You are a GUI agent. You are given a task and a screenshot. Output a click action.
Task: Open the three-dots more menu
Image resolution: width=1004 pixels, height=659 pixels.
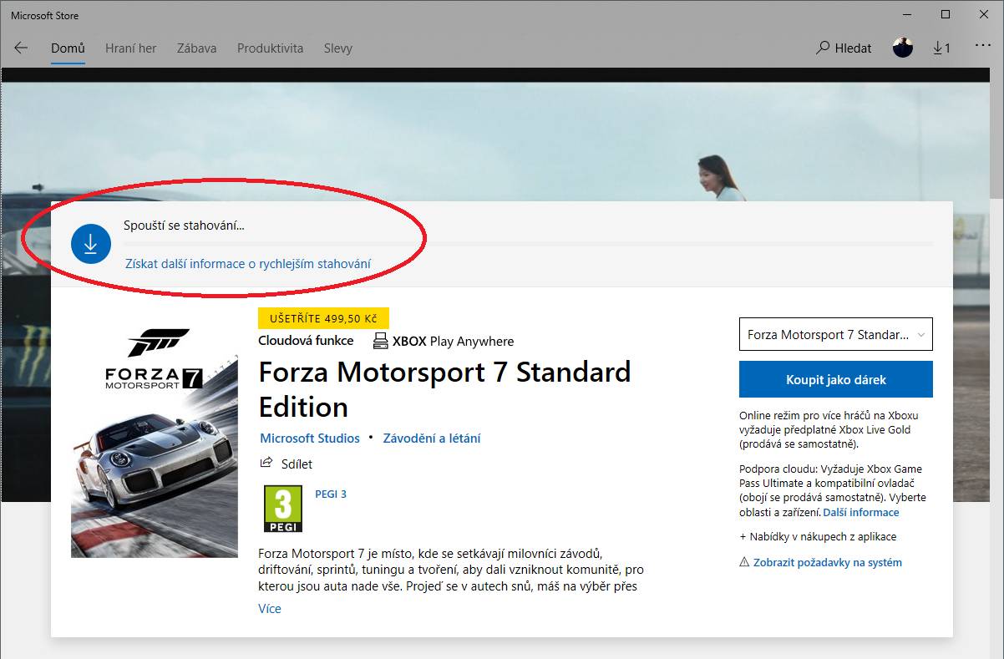coord(982,46)
